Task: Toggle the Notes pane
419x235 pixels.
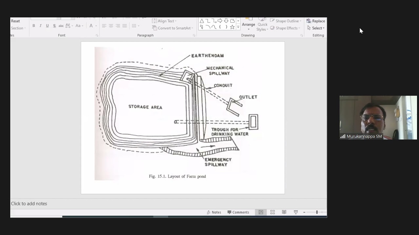Action: 214,212
